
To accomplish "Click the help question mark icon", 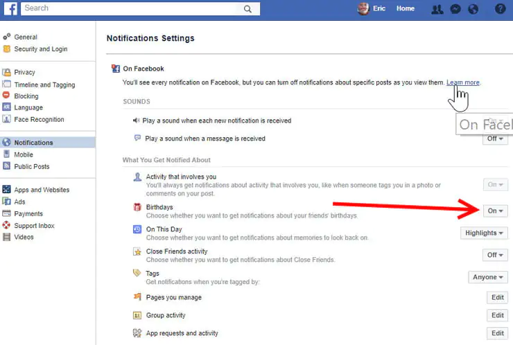I will [500, 9].
